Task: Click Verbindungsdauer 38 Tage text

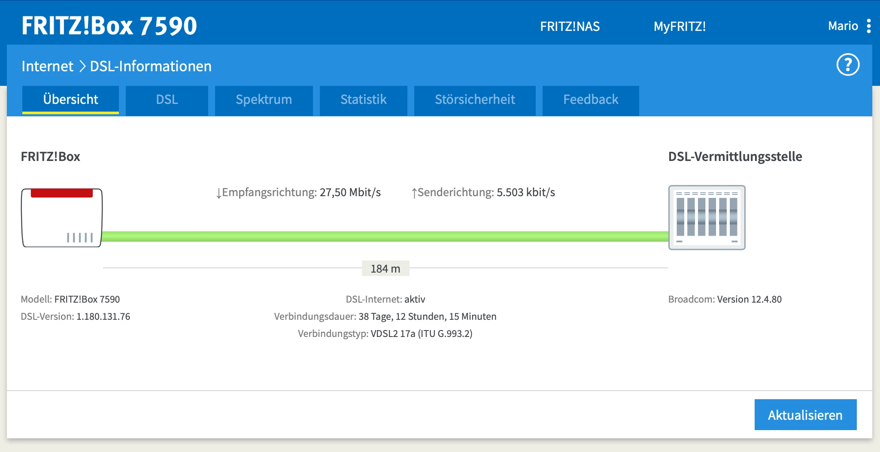Action: [x=385, y=317]
